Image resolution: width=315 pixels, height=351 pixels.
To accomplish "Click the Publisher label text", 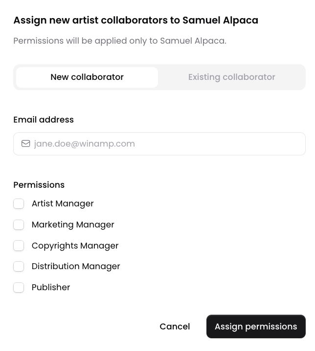I will coord(51,287).
